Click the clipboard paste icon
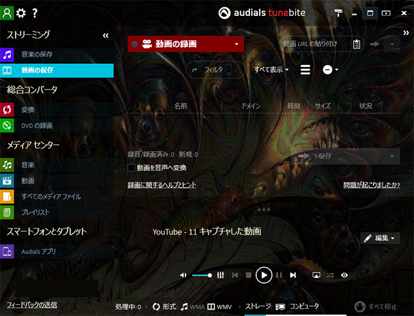Image resolution: width=414 pixels, height=316 pixels. point(356,44)
